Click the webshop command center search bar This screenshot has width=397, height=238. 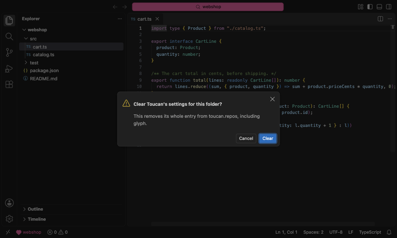pos(208,7)
